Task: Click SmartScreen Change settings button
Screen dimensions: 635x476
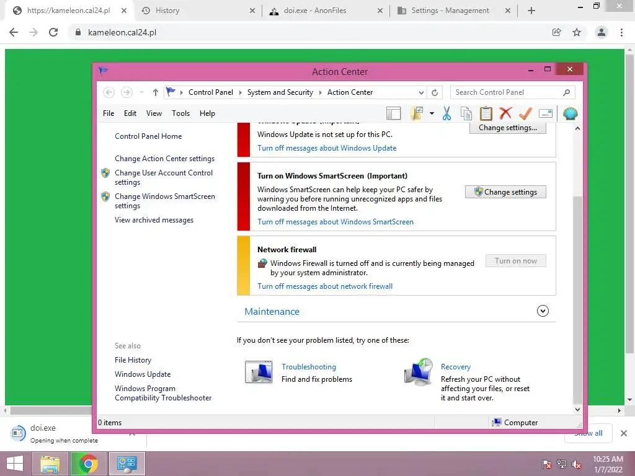Action: click(x=505, y=192)
